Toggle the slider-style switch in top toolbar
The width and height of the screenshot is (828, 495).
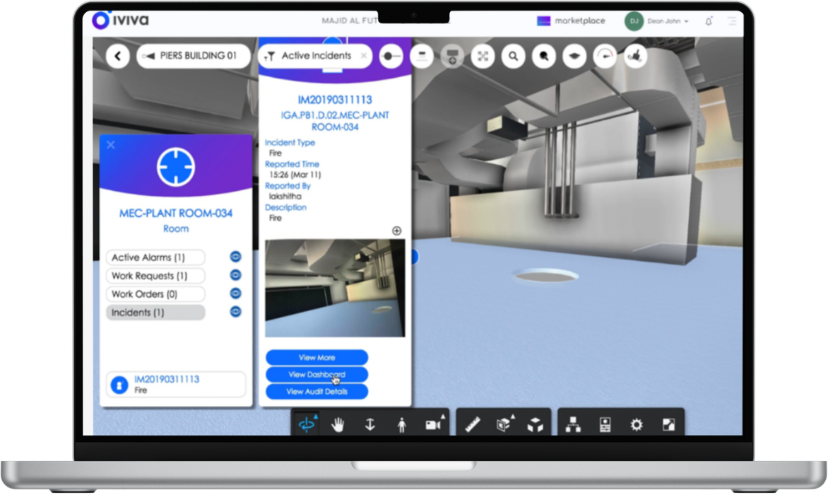coord(391,56)
